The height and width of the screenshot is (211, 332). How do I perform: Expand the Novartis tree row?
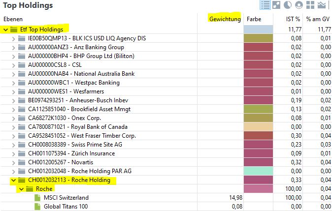[13, 162]
